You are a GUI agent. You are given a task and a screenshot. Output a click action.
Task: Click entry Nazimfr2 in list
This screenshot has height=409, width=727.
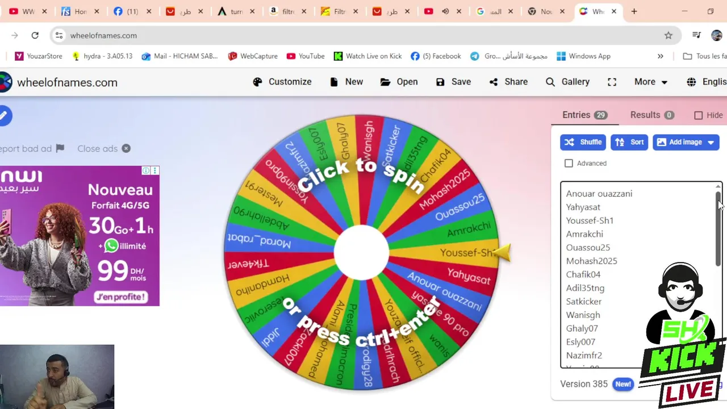coord(584,356)
